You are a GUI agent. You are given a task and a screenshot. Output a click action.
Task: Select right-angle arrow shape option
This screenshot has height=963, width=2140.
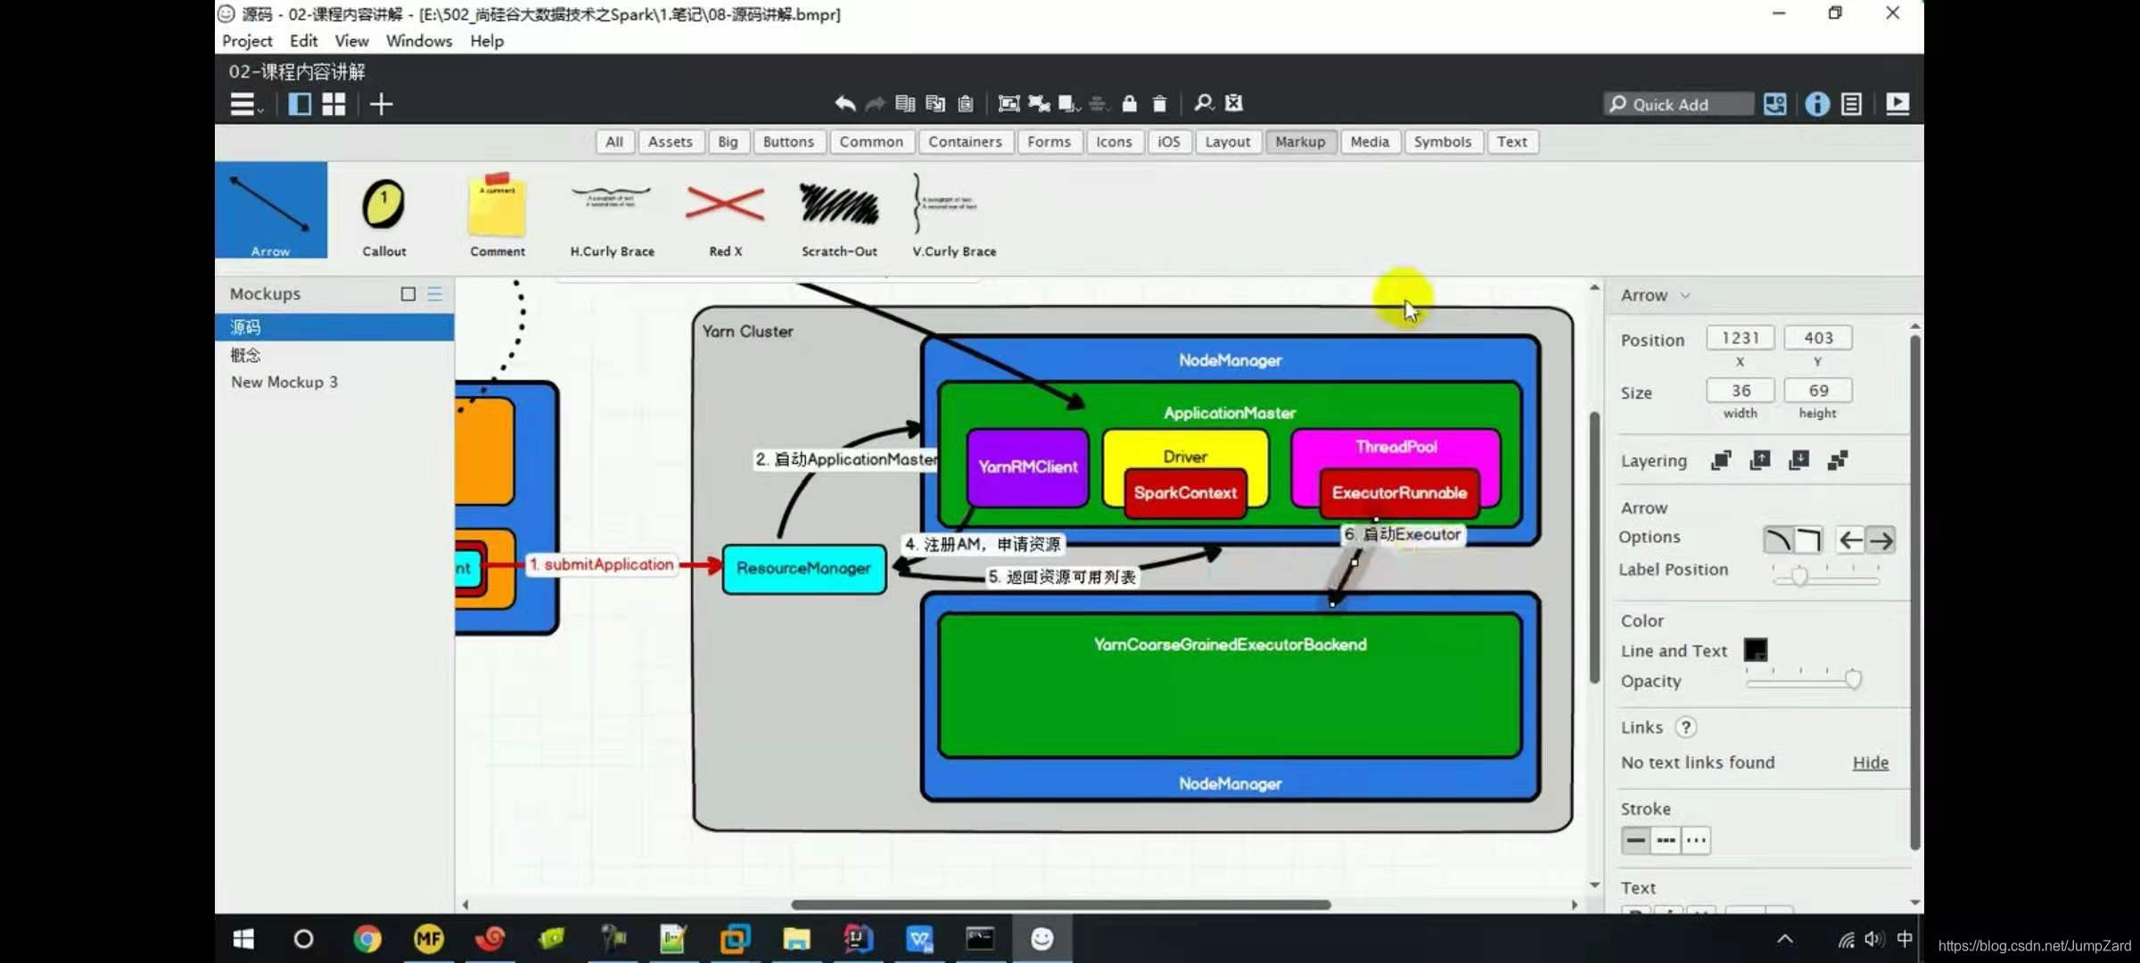[1807, 539]
